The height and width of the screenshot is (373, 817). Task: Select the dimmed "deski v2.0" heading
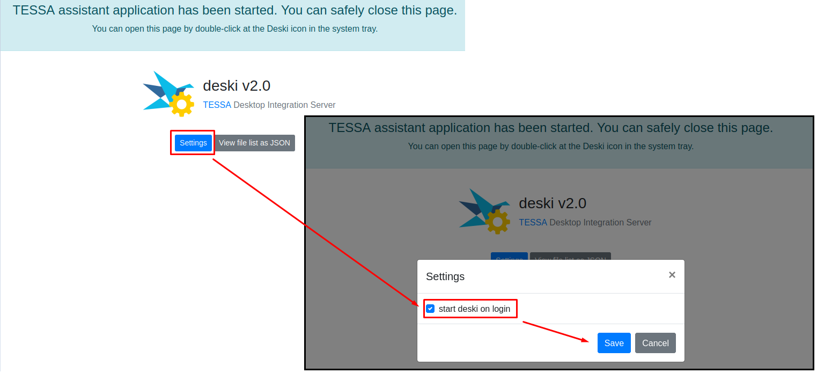point(553,203)
